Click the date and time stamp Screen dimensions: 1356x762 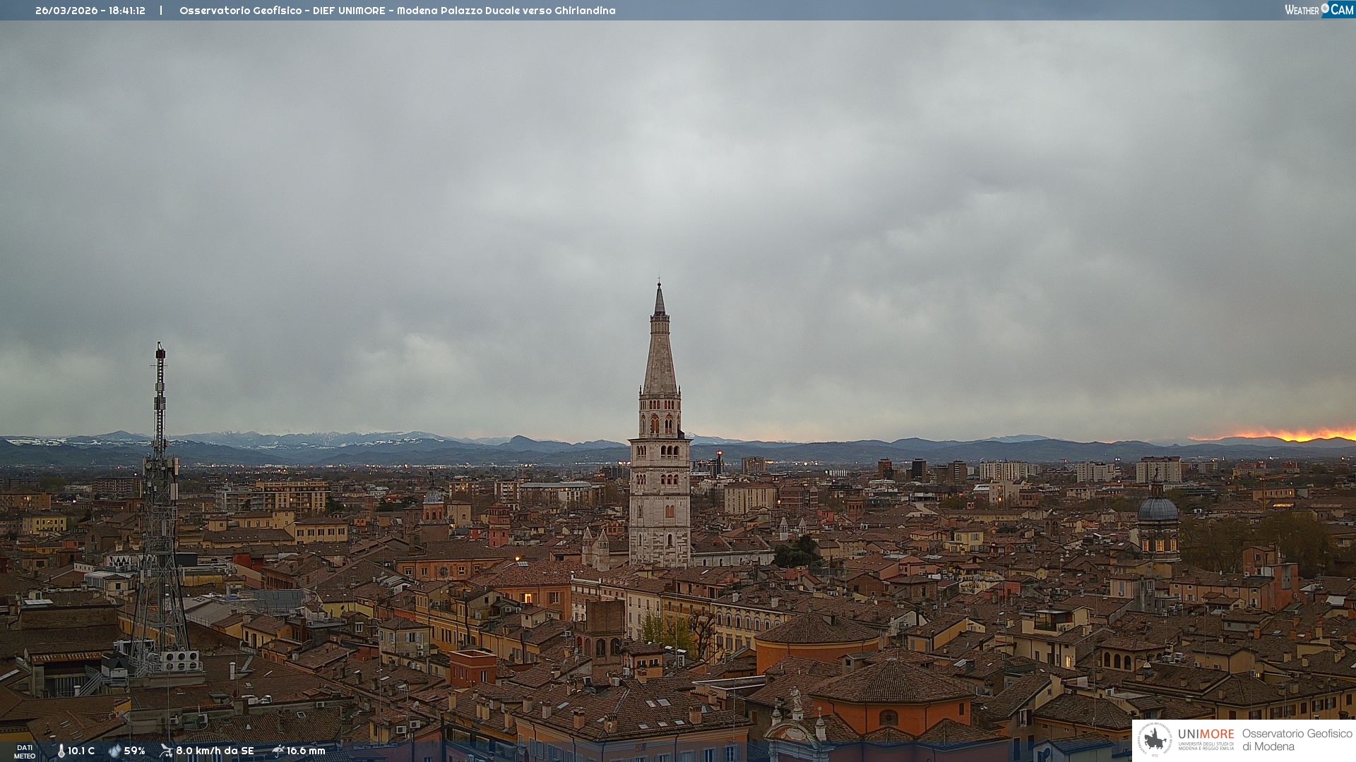tap(90, 11)
